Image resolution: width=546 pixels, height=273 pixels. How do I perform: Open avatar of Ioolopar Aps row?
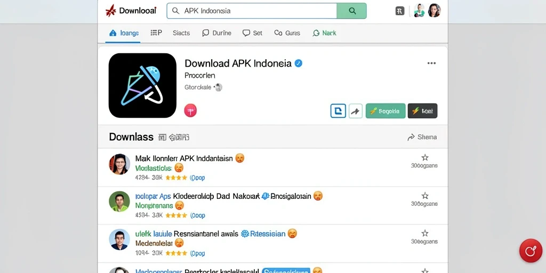(x=119, y=201)
